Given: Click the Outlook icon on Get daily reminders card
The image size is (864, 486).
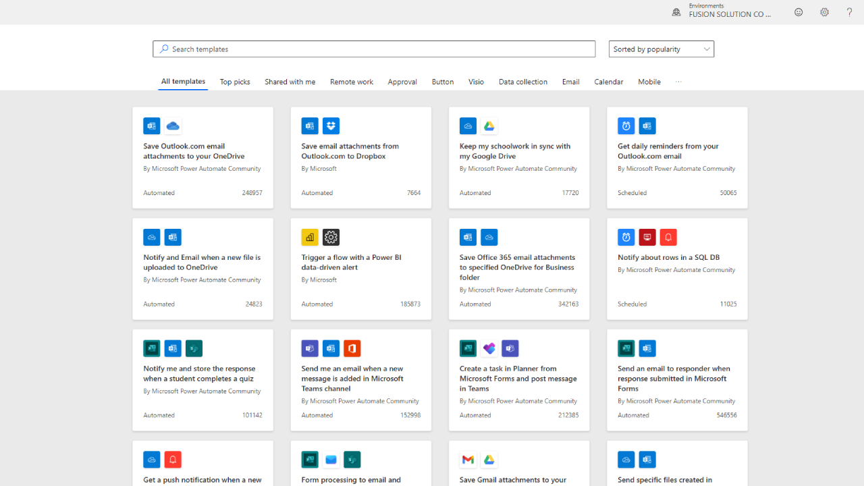Looking at the screenshot, I should [647, 126].
